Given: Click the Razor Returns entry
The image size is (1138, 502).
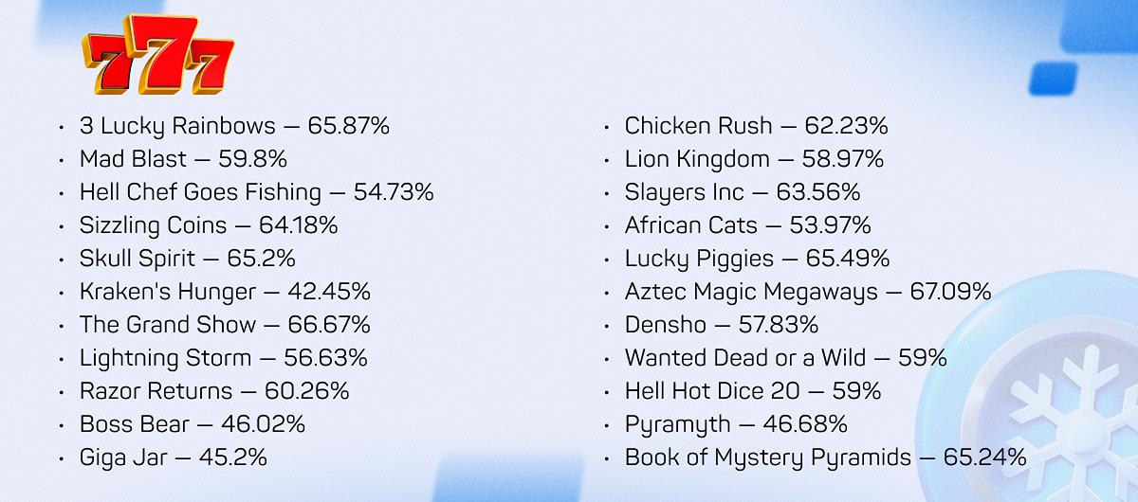Looking at the screenshot, I should [214, 391].
